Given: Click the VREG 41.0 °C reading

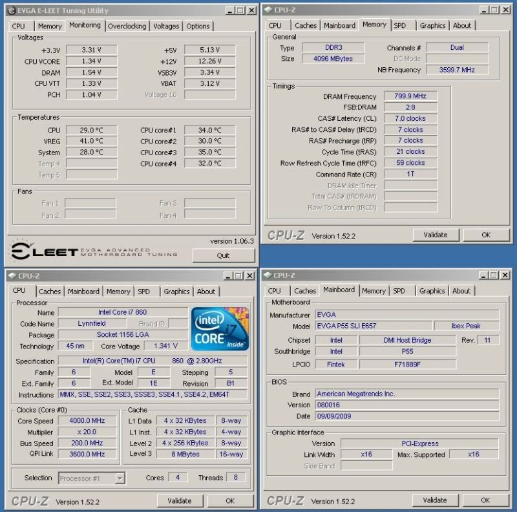Looking at the screenshot, I should tap(91, 141).
